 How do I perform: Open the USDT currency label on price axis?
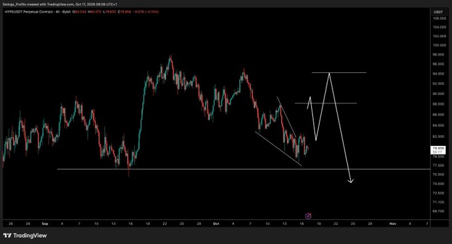[x=438, y=12]
